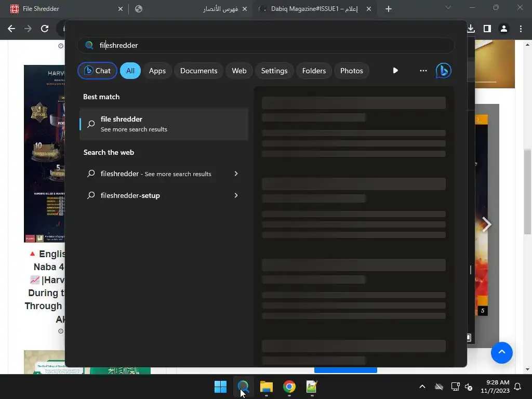532x399 pixels.
Task: Click the blue scroll-to-top button
Action: (x=501, y=353)
